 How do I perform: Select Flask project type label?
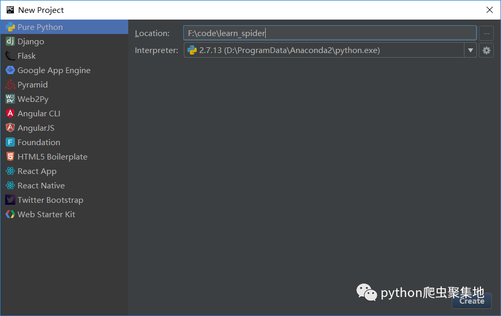[27, 56]
